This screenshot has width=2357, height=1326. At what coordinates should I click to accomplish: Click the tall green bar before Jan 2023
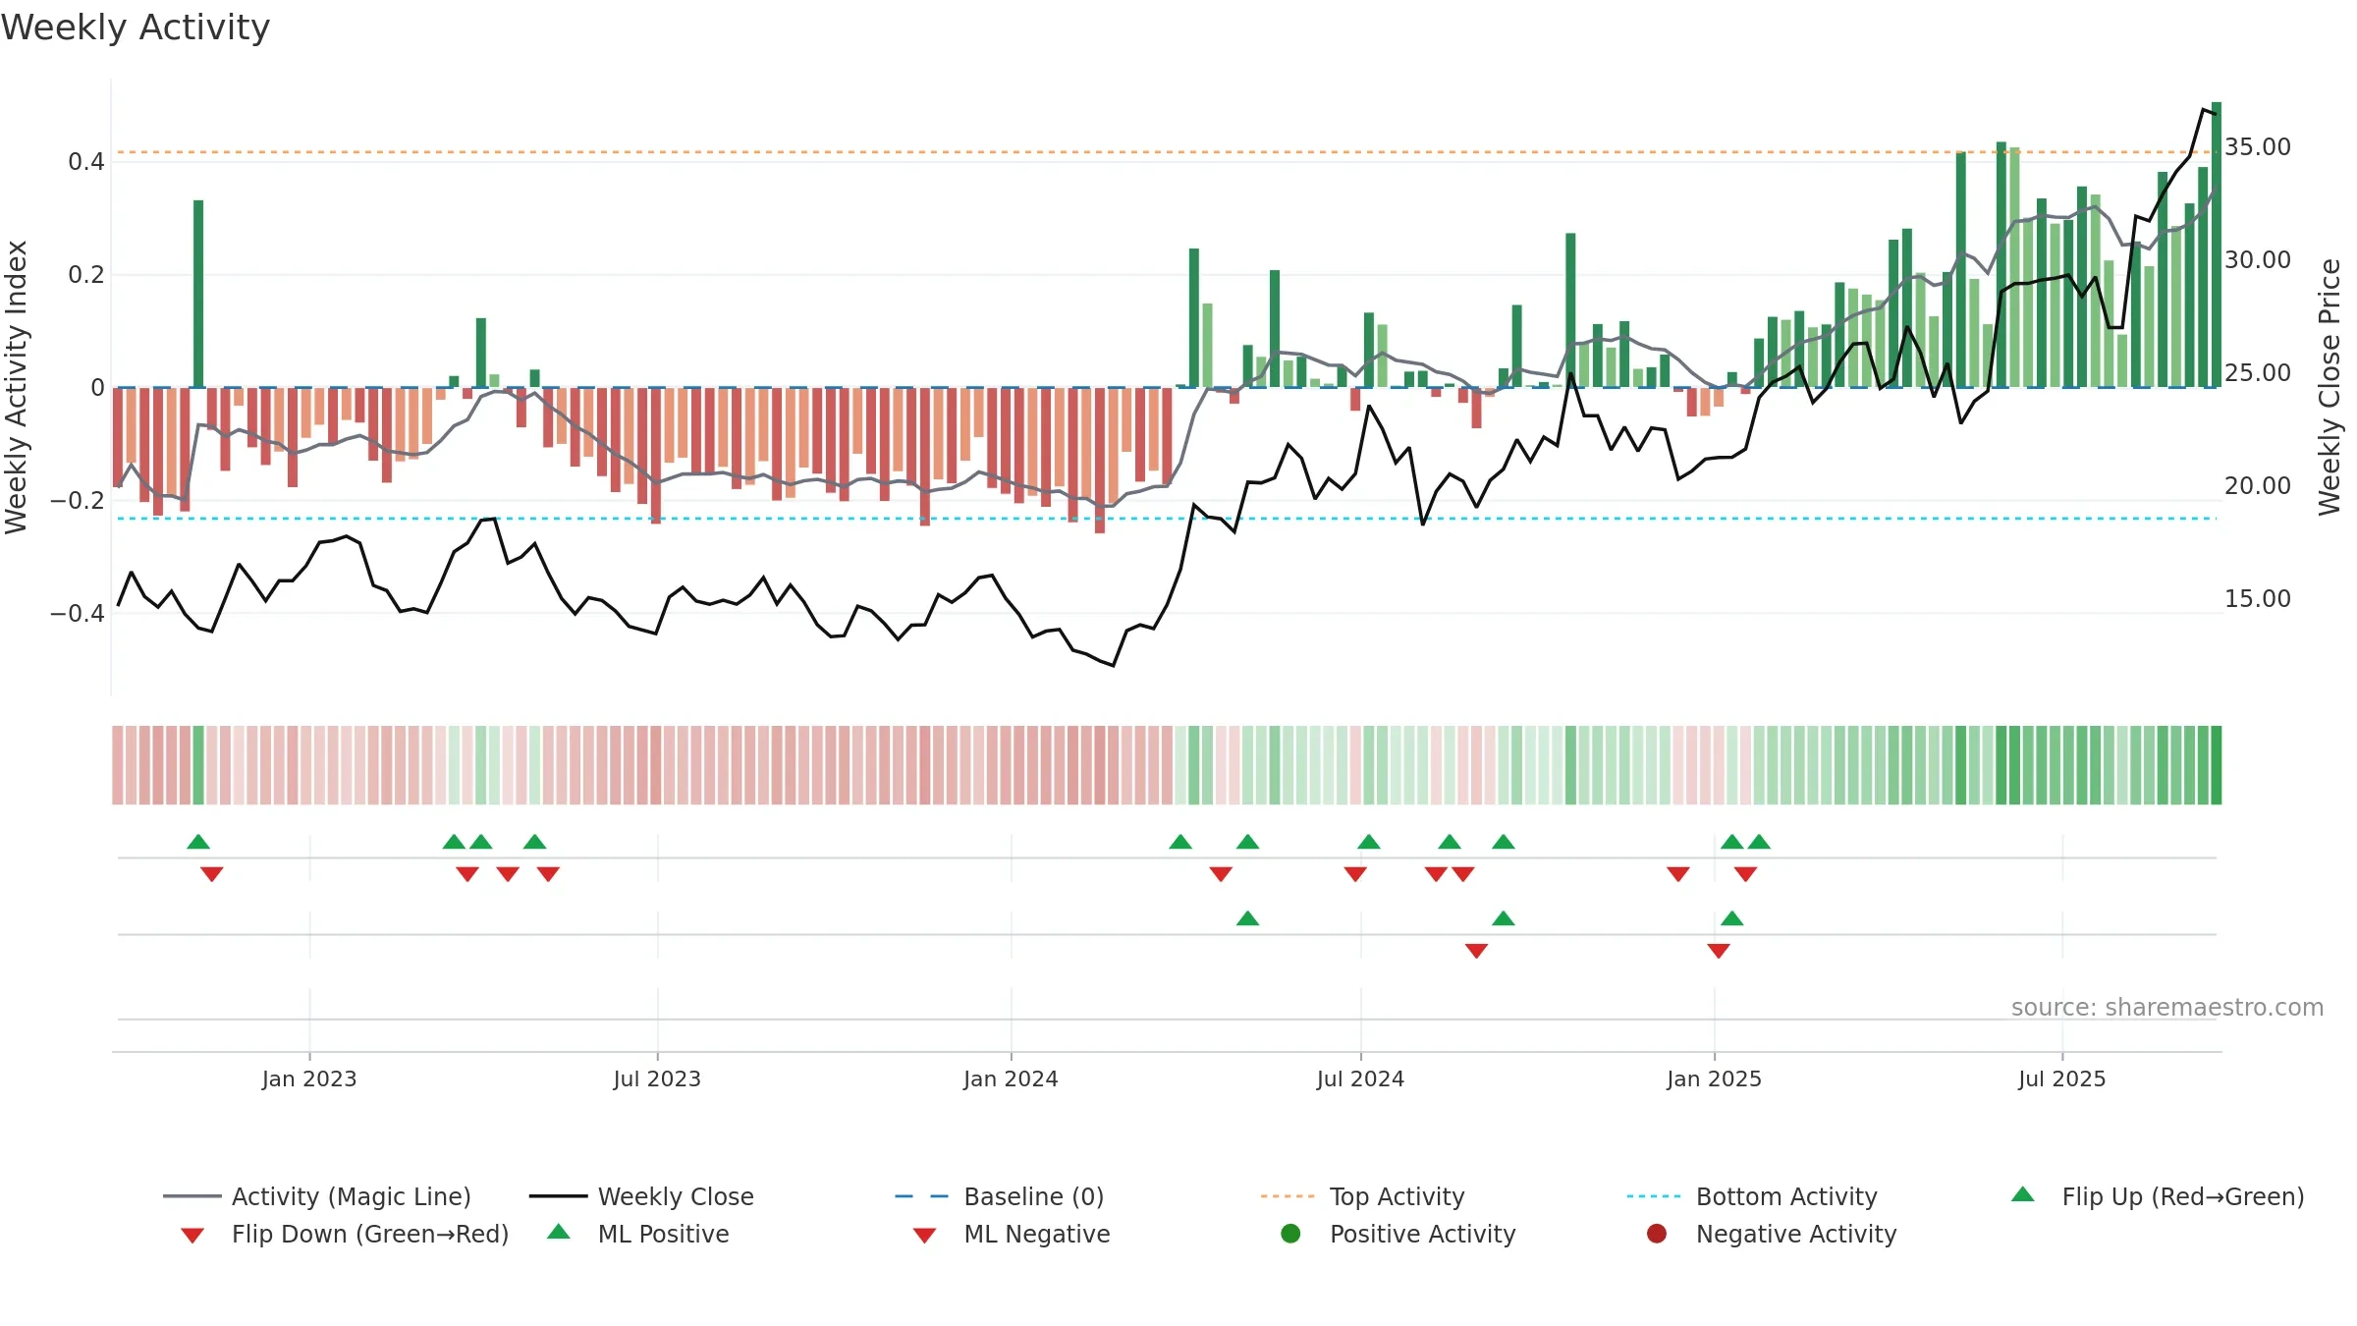click(198, 294)
